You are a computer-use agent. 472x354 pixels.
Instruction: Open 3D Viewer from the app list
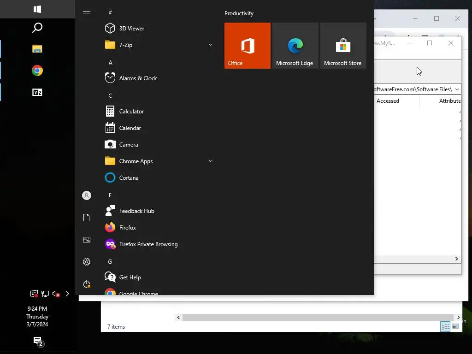click(x=159, y=28)
